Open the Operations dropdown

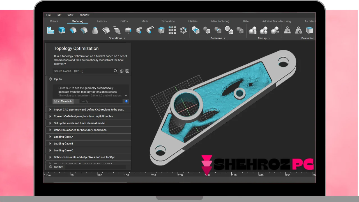[x=117, y=38]
